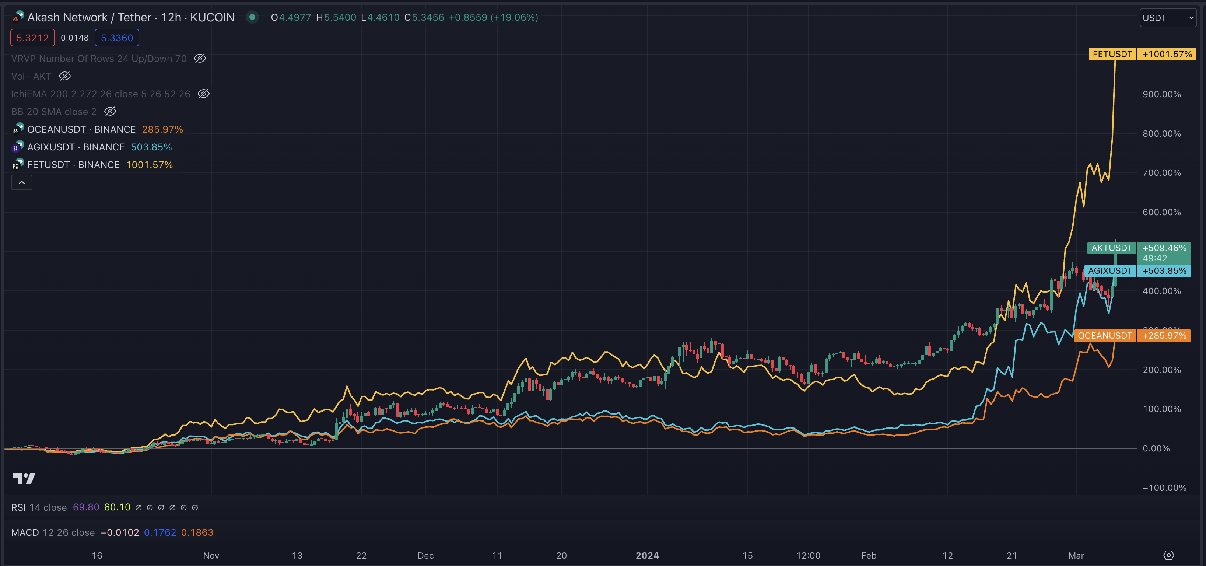This screenshot has width=1206, height=566.
Task: Open the USDT currency dropdown
Action: [x=1168, y=18]
